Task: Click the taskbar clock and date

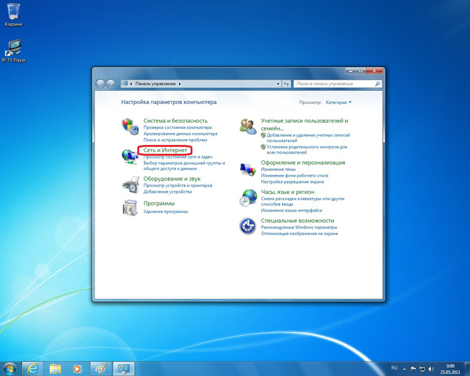Action: pos(450,369)
